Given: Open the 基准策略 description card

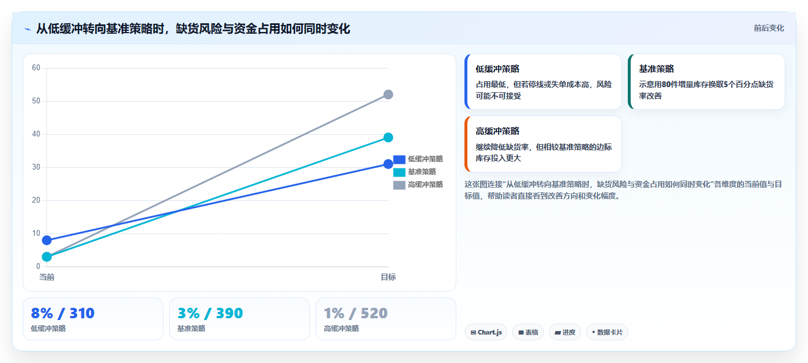Looking at the screenshot, I should [x=706, y=82].
